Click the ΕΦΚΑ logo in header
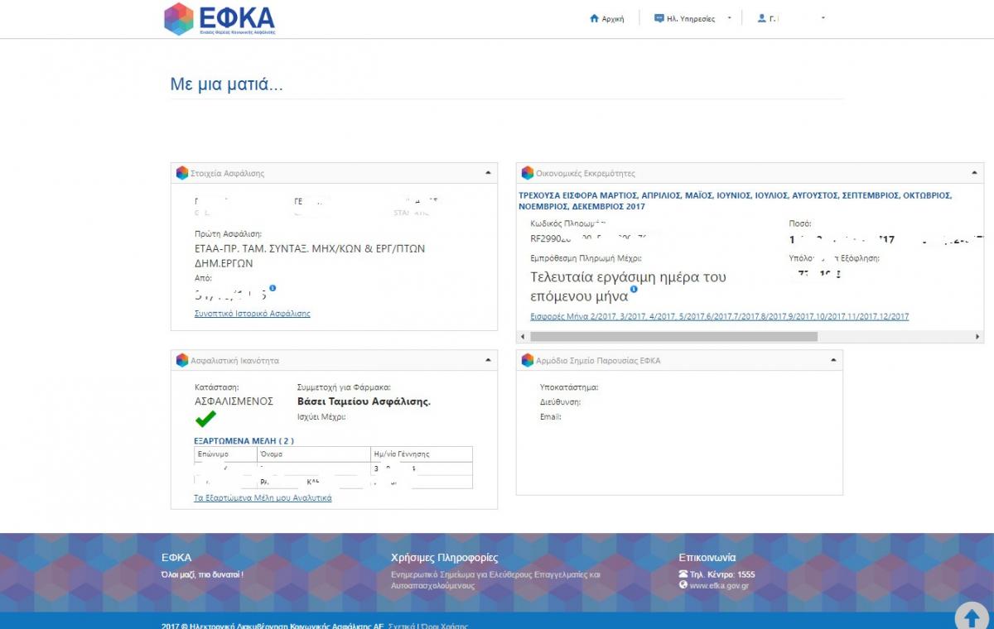This screenshot has height=629, width=994. [x=220, y=19]
